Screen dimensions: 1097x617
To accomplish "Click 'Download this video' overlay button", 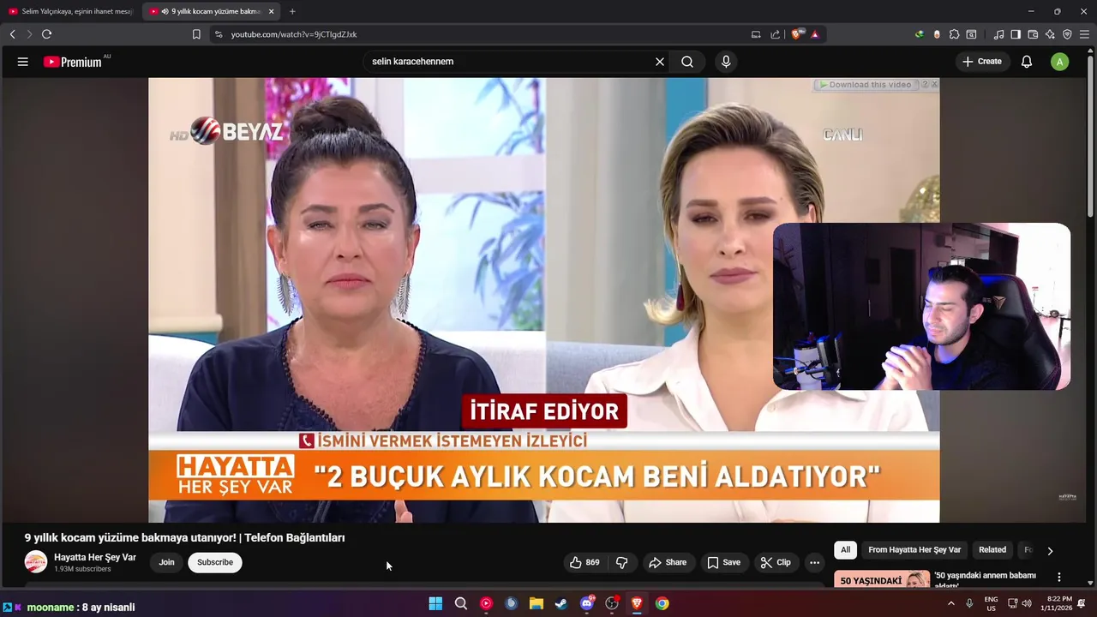I will pos(866,85).
